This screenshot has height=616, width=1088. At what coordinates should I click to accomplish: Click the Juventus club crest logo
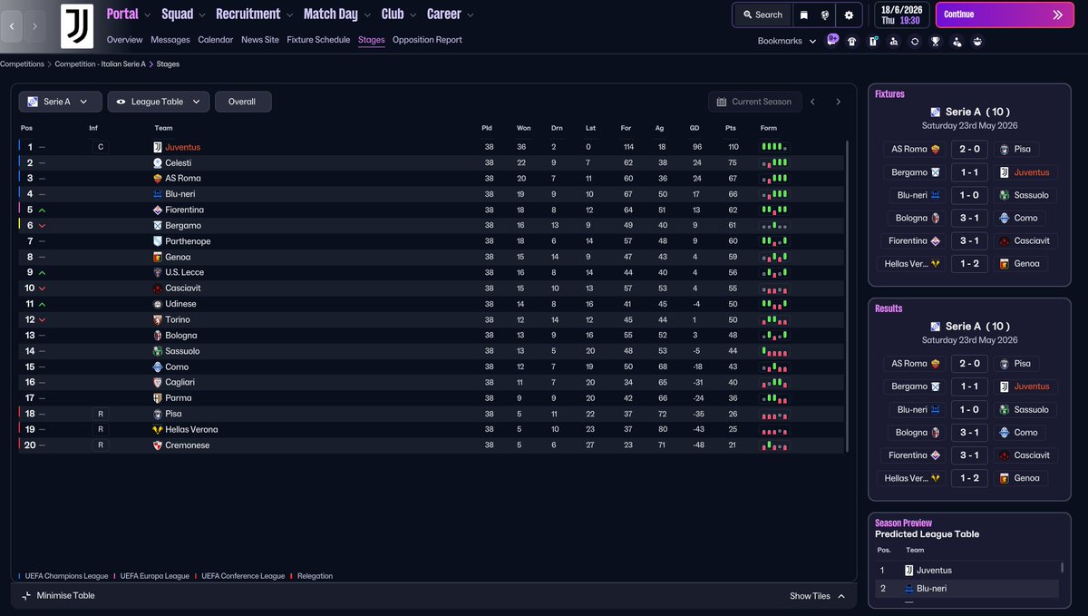(x=77, y=26)
